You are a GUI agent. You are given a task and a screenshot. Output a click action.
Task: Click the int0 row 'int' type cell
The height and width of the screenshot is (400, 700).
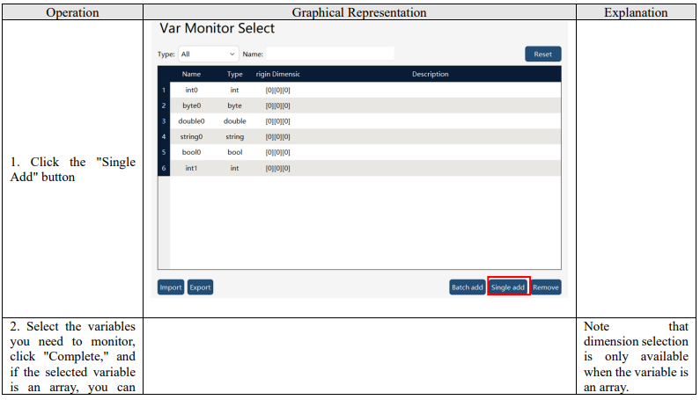point(235,90)
